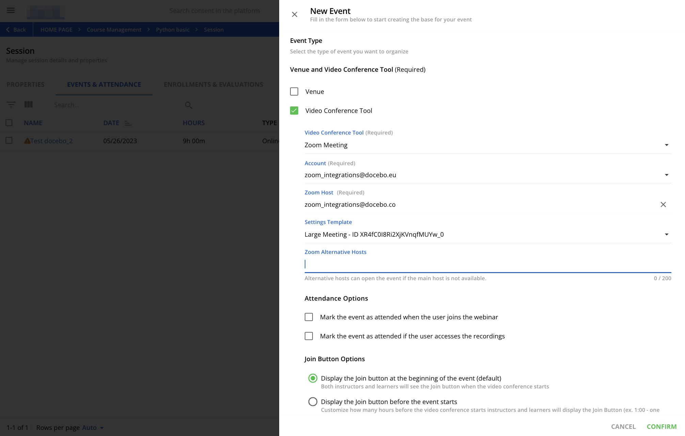Viewport: 685px width, 436px height.
Task: Sort the table by DATE column
Action: coord(111,123)
